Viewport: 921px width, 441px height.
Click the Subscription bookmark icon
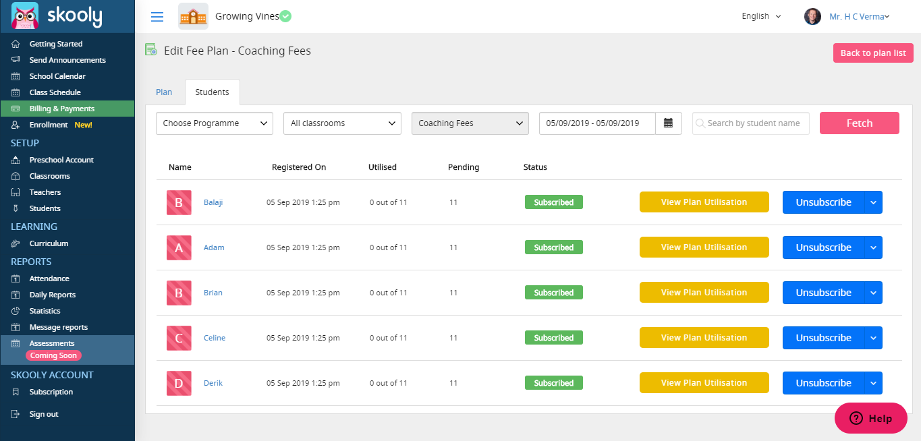pyautogui.click(x=16, y=392)
